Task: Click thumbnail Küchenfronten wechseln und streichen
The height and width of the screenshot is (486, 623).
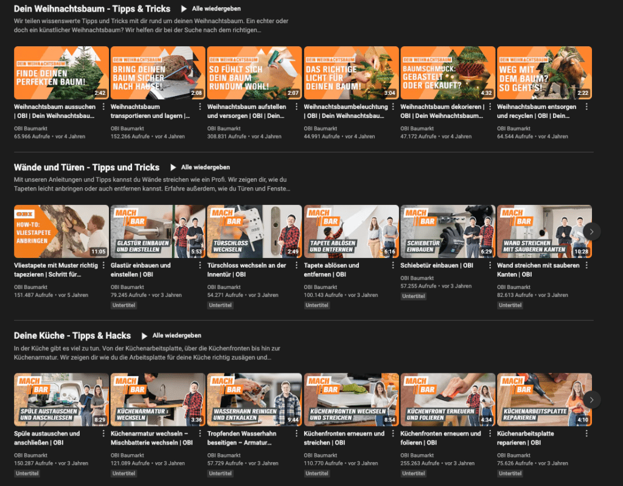Action: [x=351, y=400]
